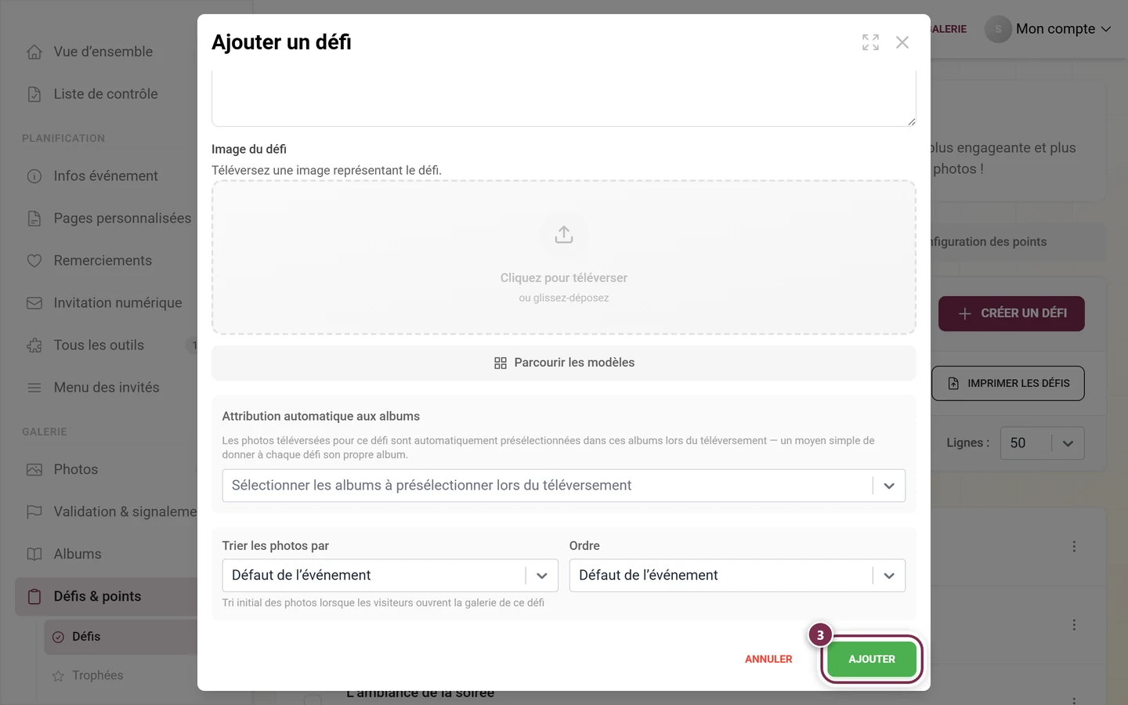The width and height of the screenshot is (1128, 705).
Task: Open the Remerciements sidebar item
Action: pos(103,261)
